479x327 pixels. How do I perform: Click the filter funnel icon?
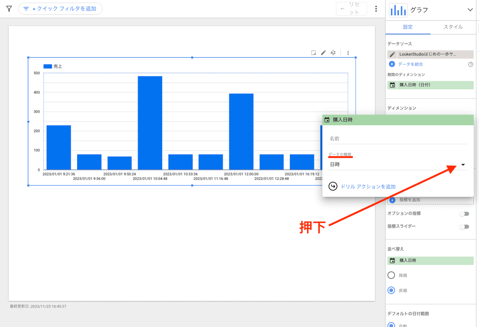[x=9, y=9]
